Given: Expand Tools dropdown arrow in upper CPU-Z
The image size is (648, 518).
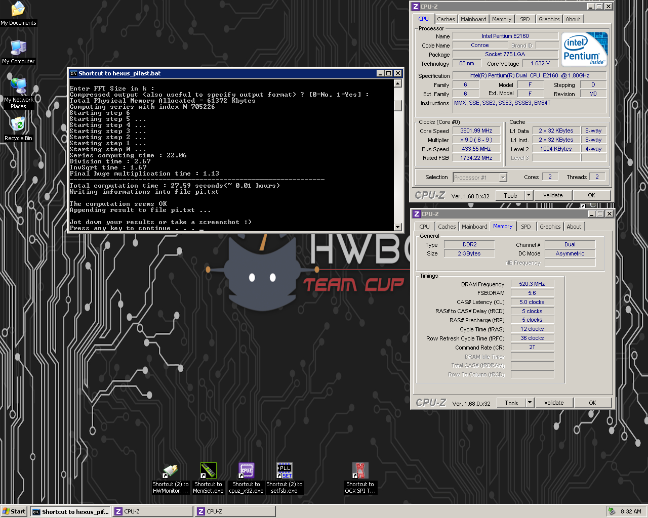Looking at the screenshot, I should (529, 195).
